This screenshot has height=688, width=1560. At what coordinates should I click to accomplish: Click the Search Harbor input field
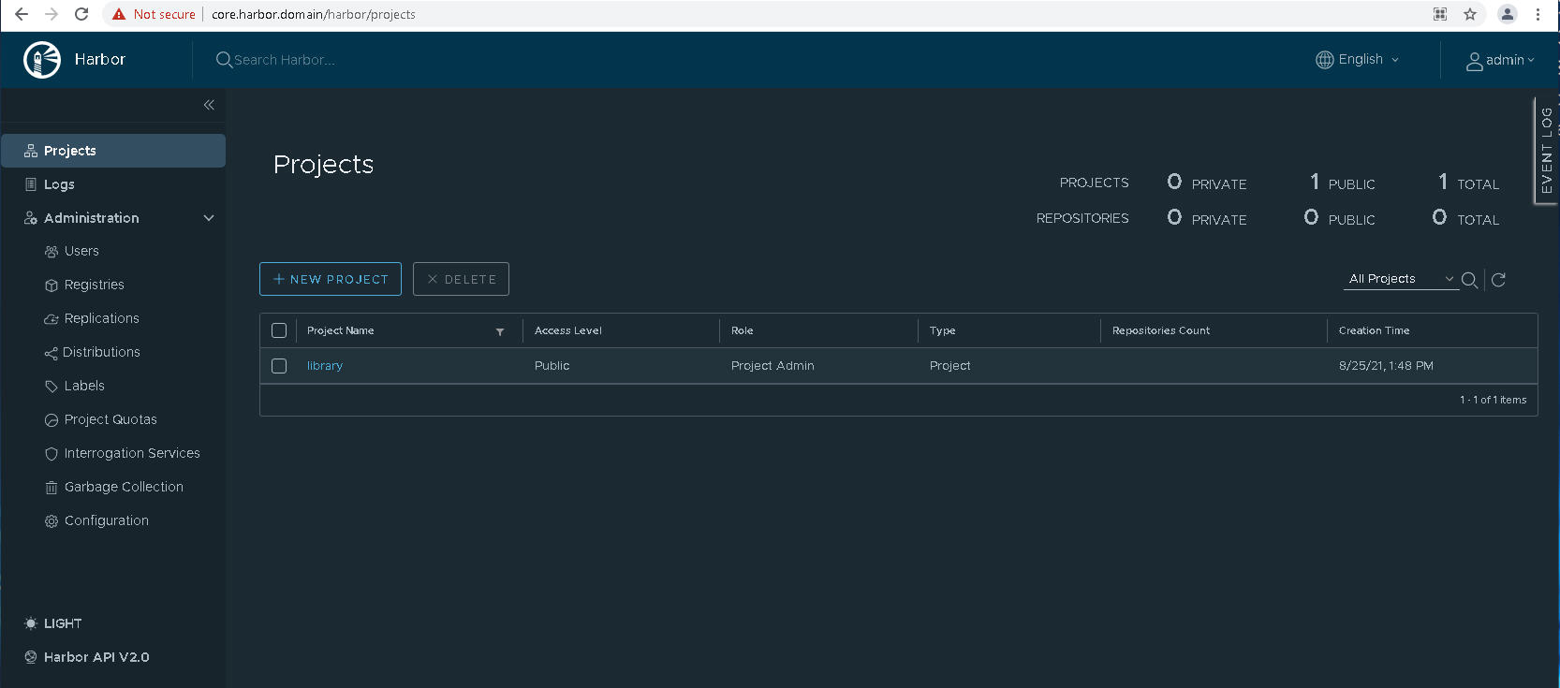284,60
